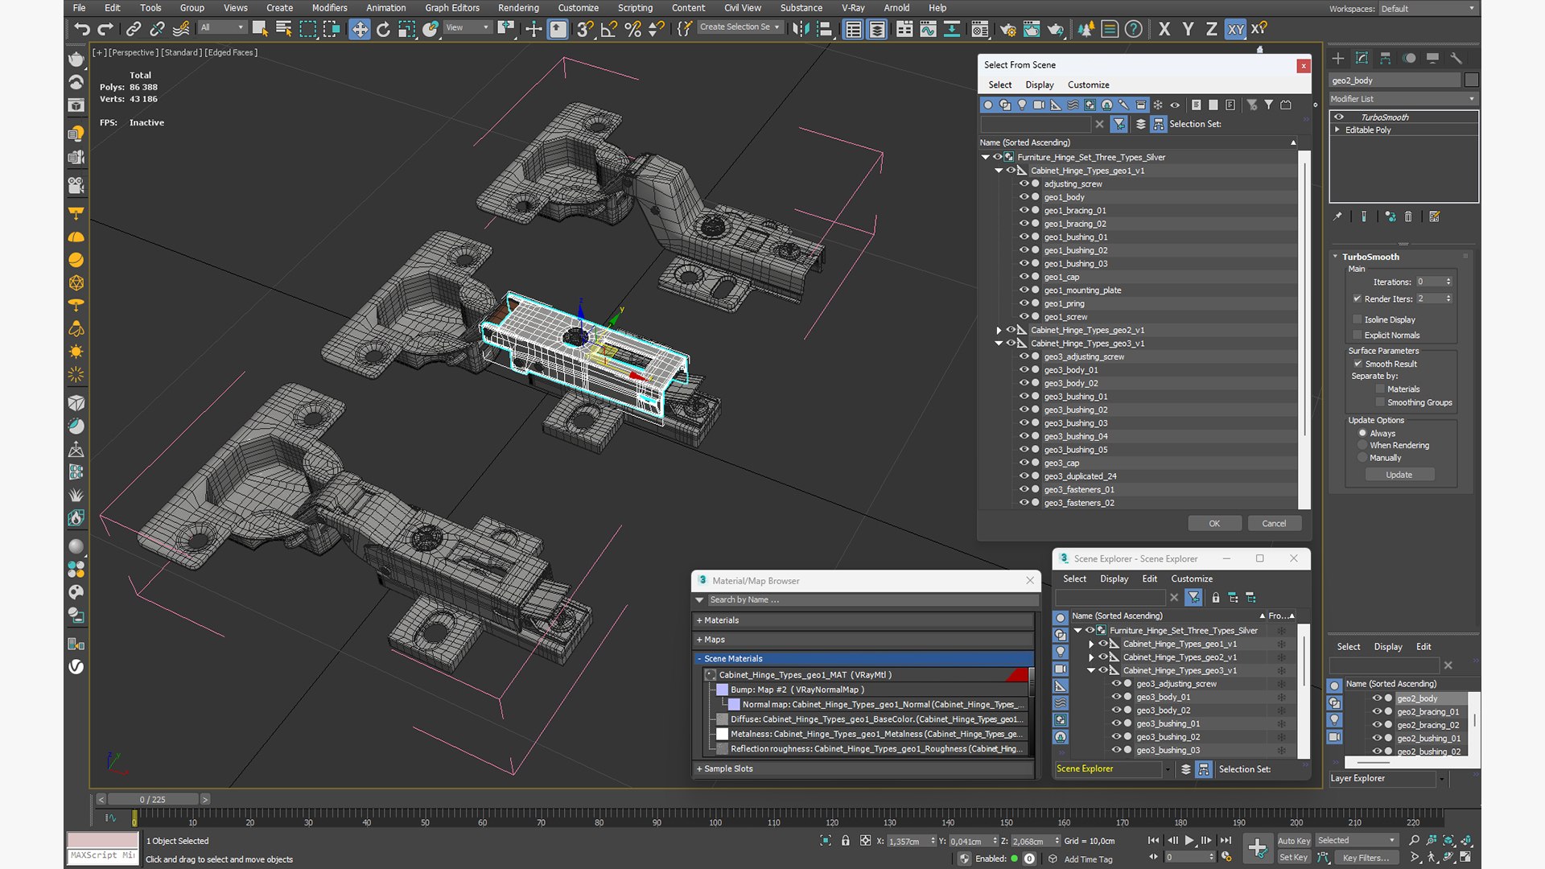Toggle the Angle Snap icon
This screenshot has width=1545, height=869.
point(609,29)
